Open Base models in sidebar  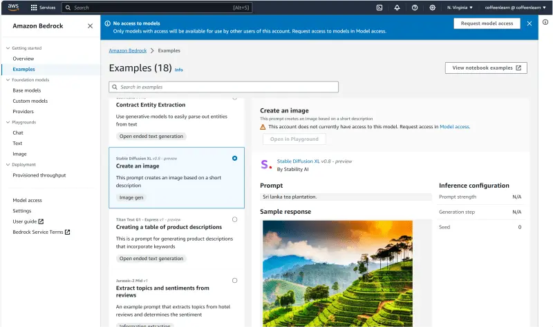pos(27,90)
